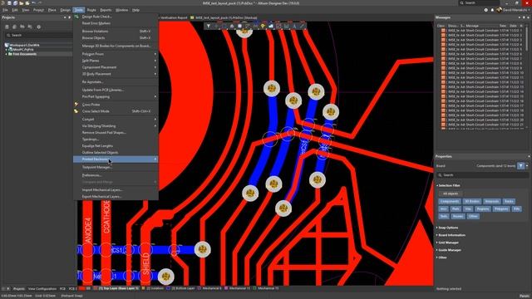The width and height of the screenshot is (532, 299).
Task: Open the Place menu
Action: click(x=52, y=10)
